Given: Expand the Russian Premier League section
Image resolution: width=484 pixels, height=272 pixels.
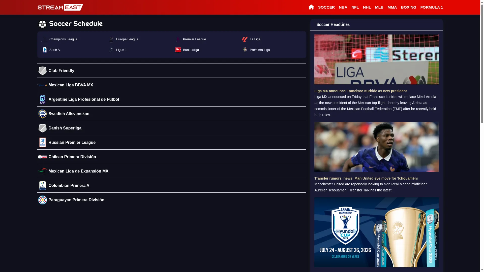Looking at the screenshot, I should (172, 143).
